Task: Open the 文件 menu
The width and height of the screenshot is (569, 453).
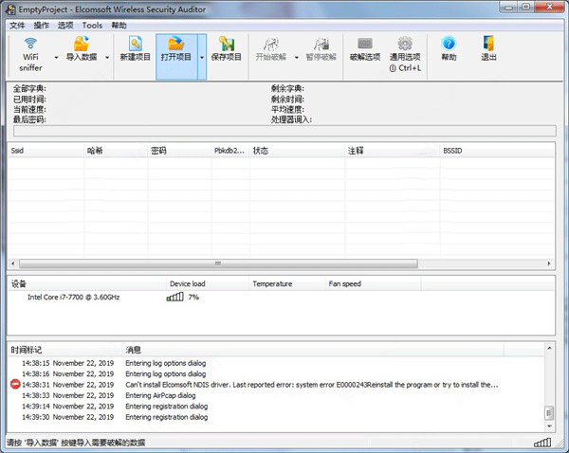Action: tap(17, 26)
